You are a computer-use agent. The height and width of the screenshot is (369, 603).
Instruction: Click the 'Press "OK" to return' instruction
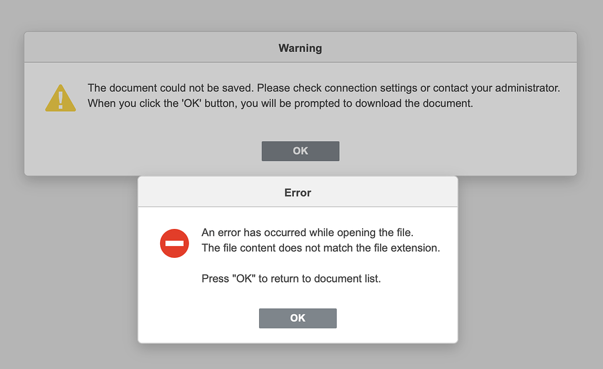[x=247, y=278]
